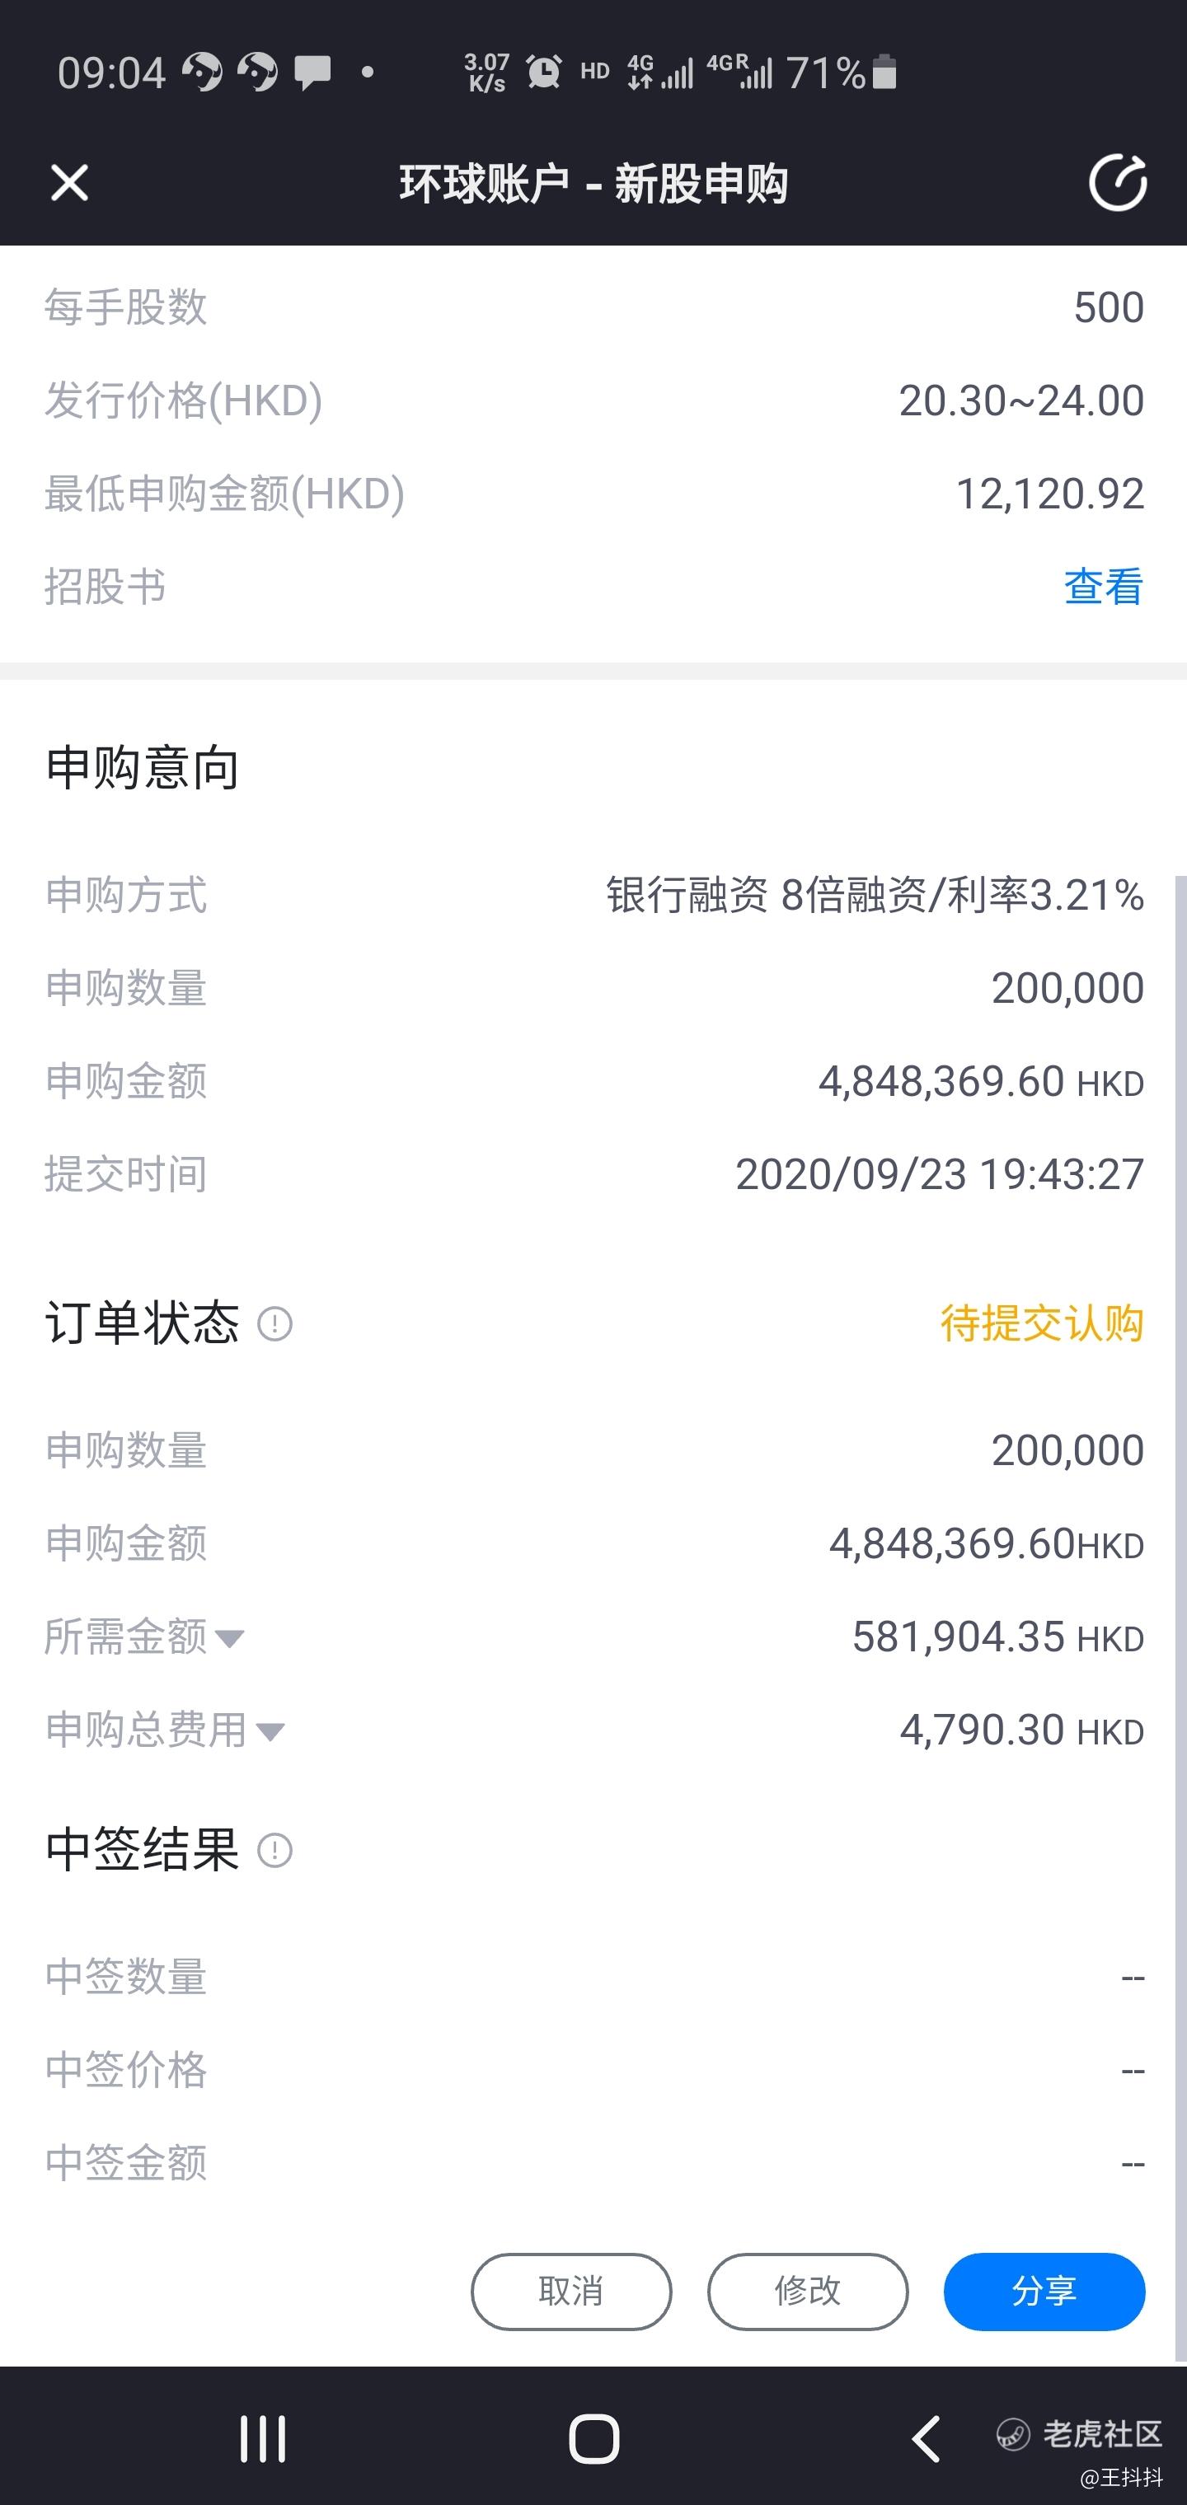Close the 新股申购 page with X icon
Viewport: 1187px width, 2505px height.
click(x=69, y=183)
